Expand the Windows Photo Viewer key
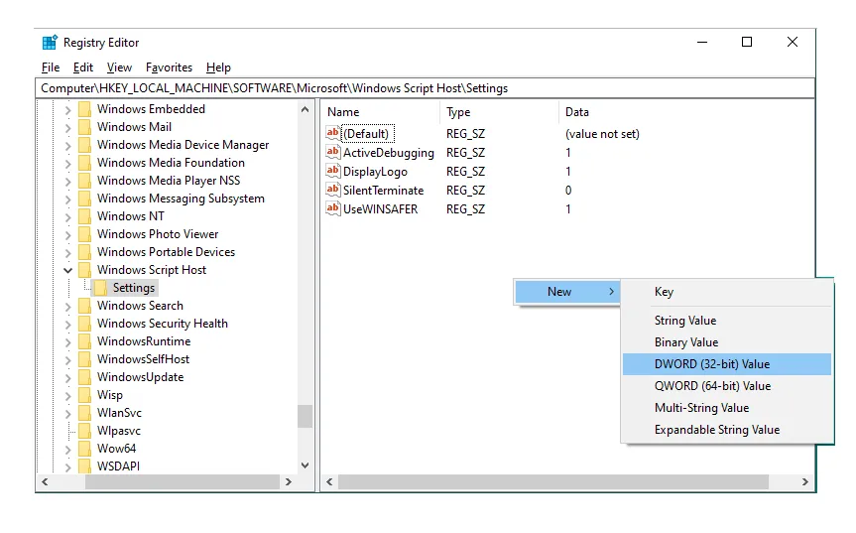This screenshot has height=533, width=856. 67,235
